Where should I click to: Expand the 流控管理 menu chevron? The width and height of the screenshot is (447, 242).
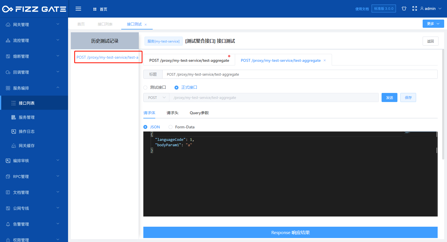[58, 40]
